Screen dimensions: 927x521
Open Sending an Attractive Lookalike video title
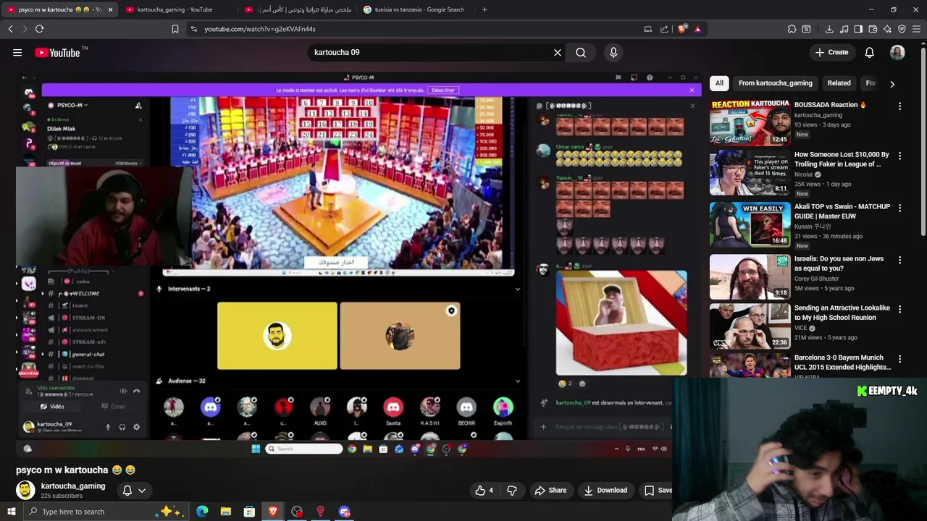click(x=842, y=313)
